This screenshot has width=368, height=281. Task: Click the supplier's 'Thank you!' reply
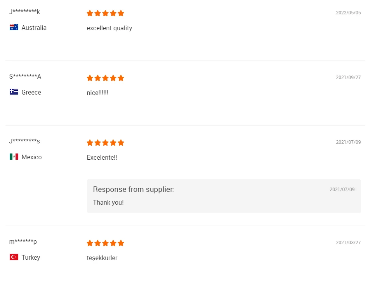pyautogui.click(x=108, y=202)
